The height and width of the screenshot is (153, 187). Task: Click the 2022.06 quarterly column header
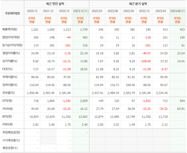point(113,11)
